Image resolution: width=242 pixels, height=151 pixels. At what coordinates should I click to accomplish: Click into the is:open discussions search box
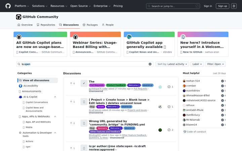(x=85, y=64)
